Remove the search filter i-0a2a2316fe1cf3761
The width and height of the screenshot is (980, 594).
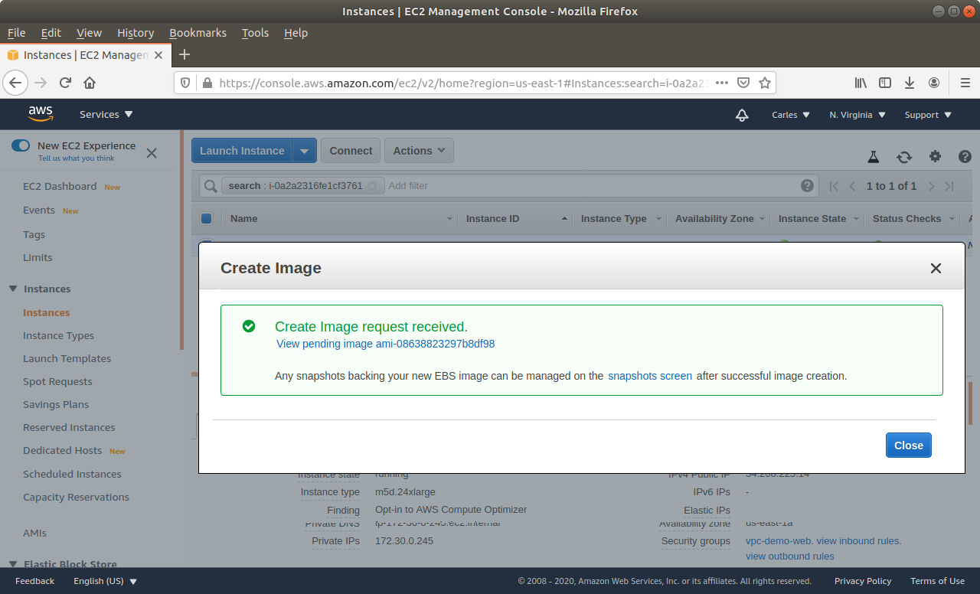click(372, 185)
